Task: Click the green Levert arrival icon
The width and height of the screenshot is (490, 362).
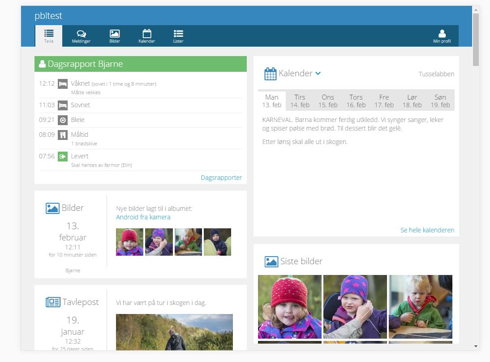Action: (x=63, y=157)
